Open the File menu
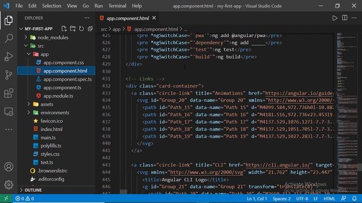Viewport: 362px width, 203px height. pos(19,6)
